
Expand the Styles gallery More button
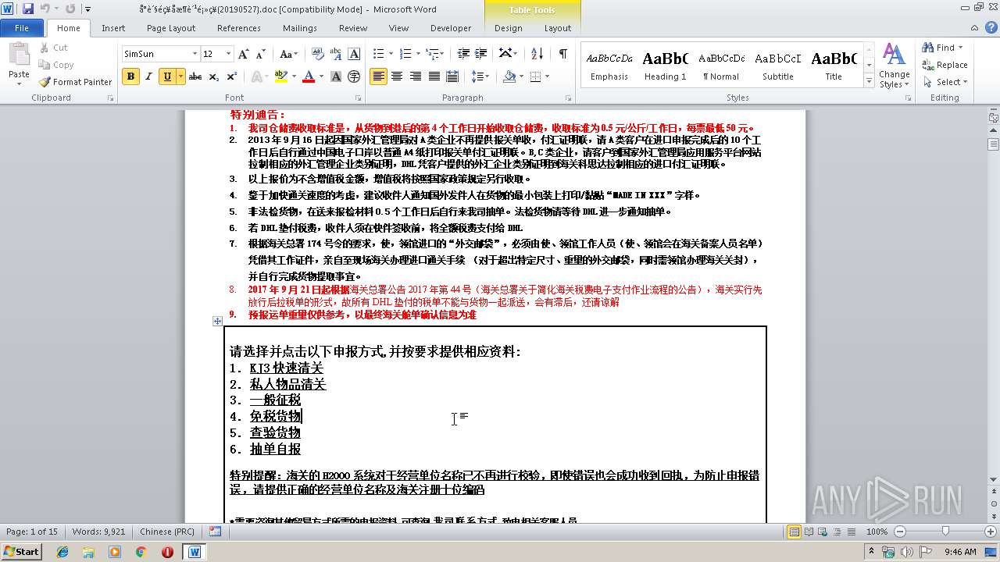click(x=869, y=81)
